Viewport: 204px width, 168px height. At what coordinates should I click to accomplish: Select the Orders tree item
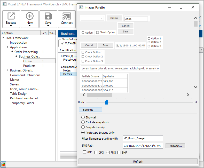(x=28, y=61)
